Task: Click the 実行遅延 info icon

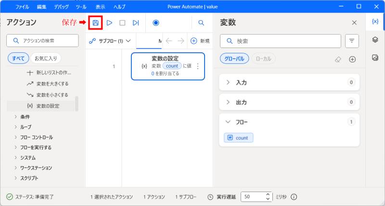Action: [294, 197]
